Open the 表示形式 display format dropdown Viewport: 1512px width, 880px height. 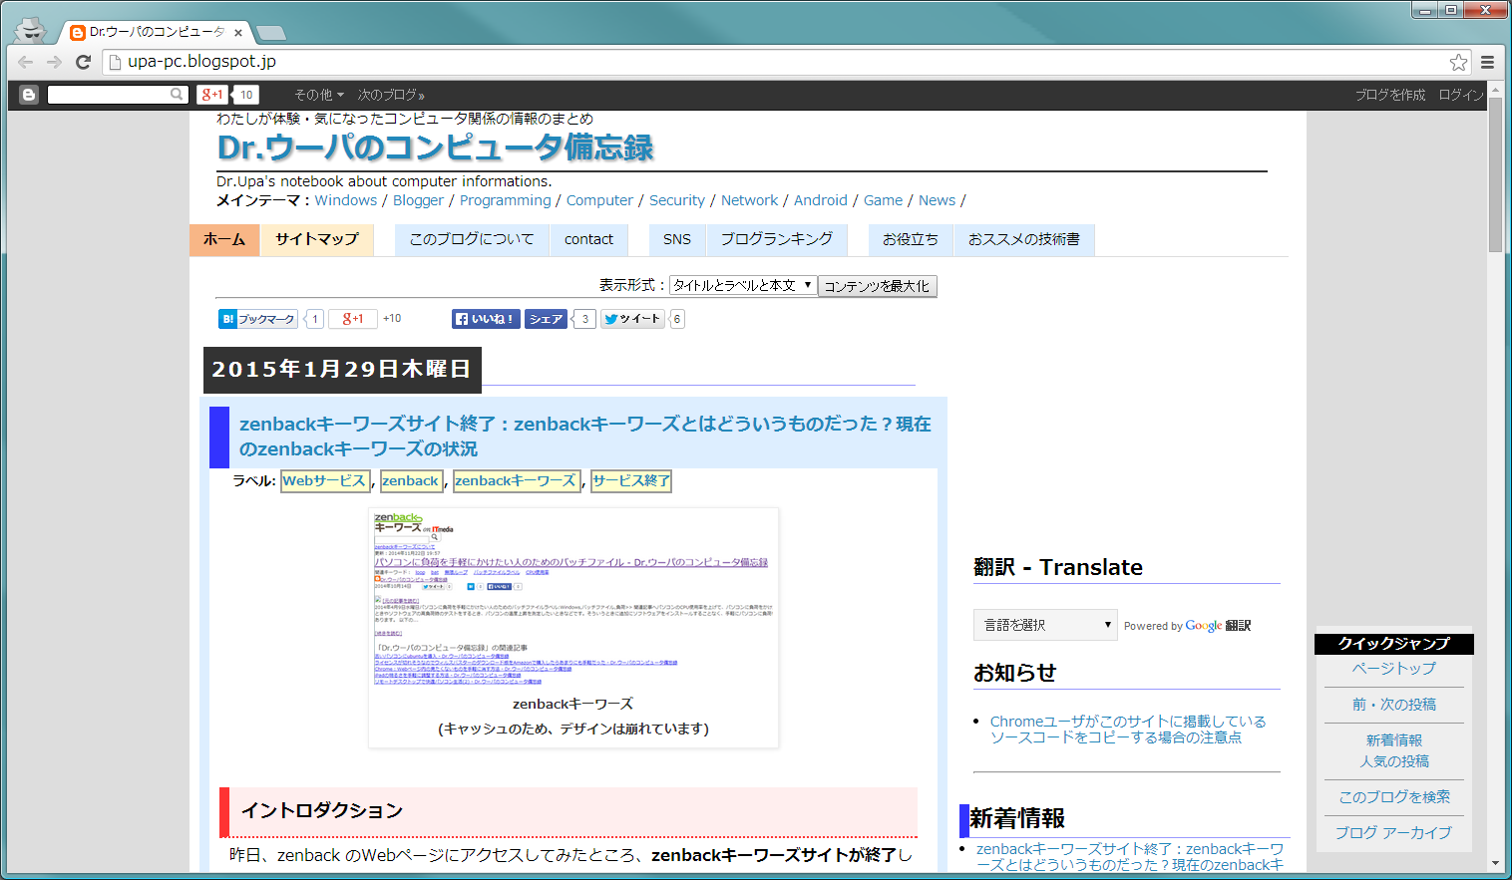click(743, 285)
